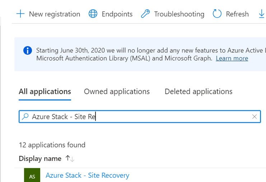266x182 pixels.
Task: Click the Troubleshooting text label
Action: click(x=179, y=14)
